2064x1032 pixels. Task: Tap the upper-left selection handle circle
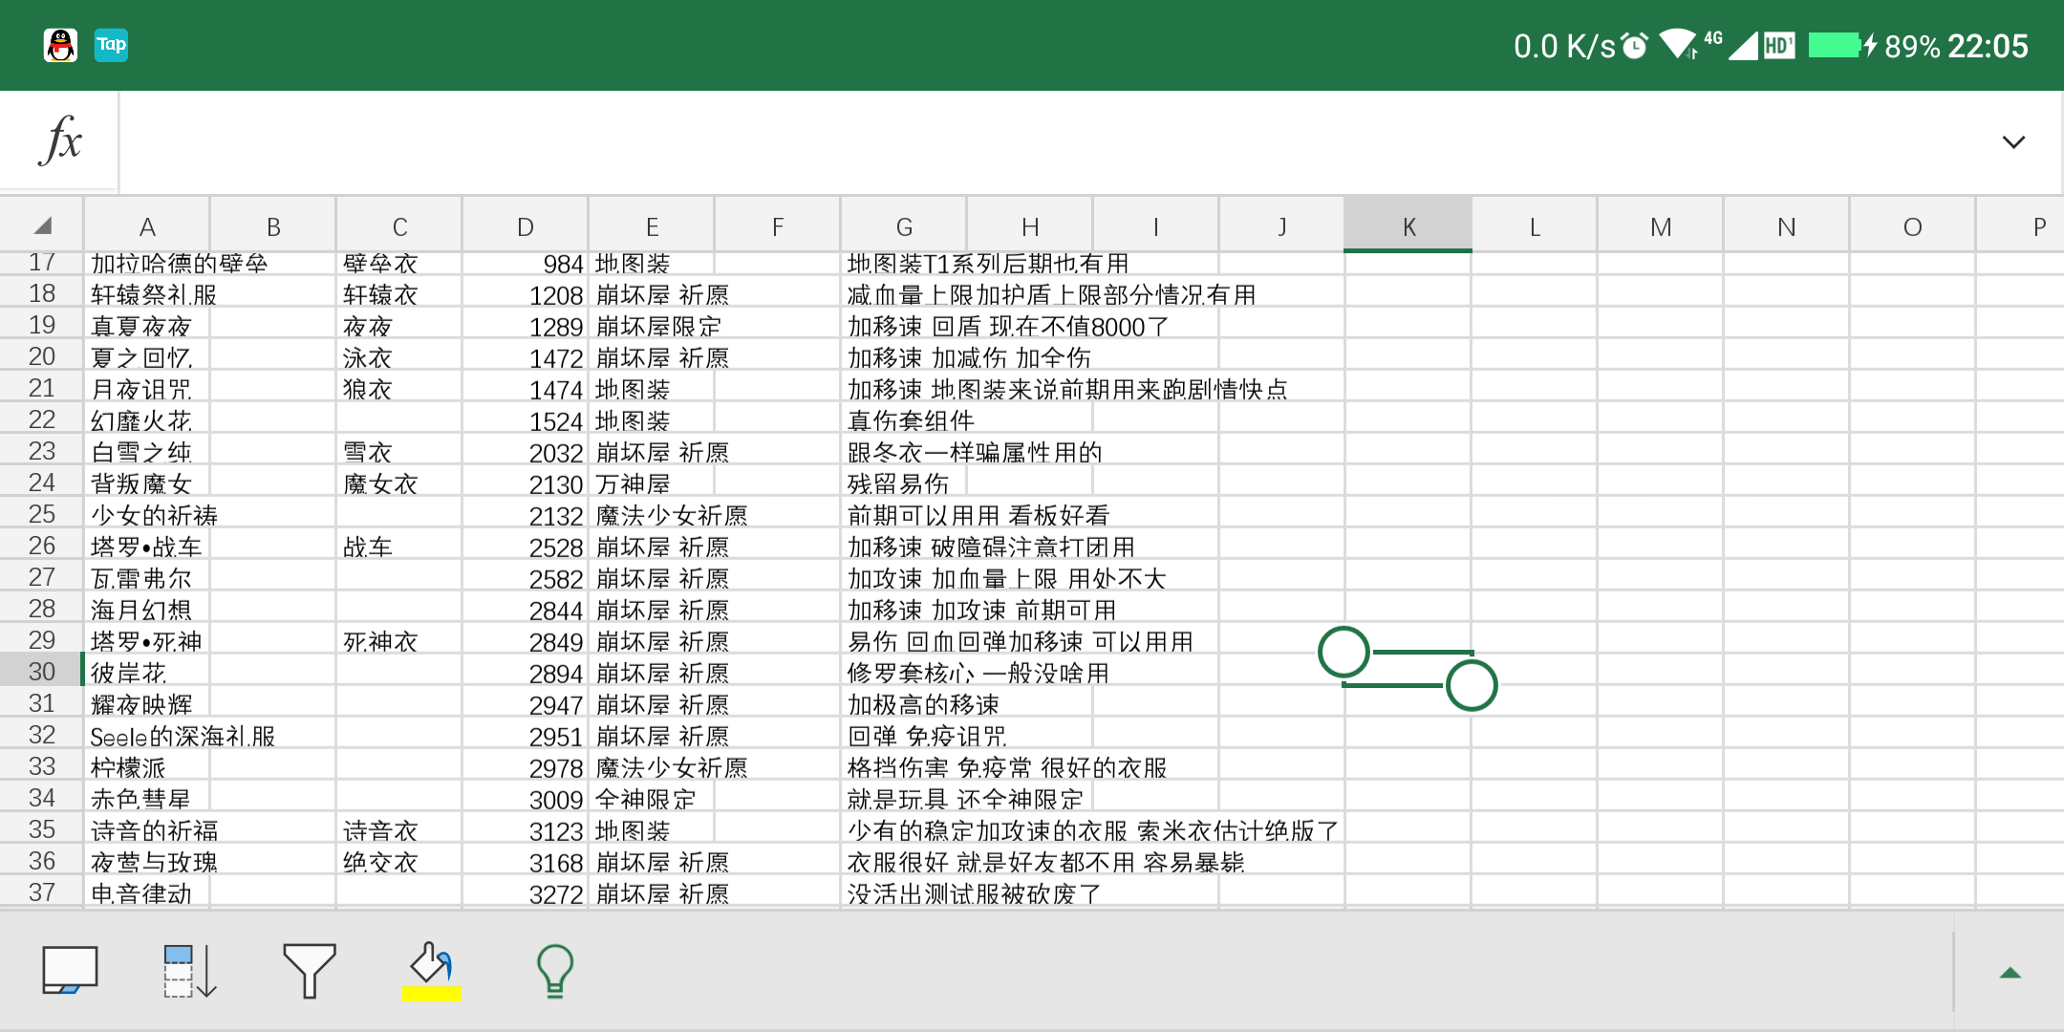coord(1344,653)
